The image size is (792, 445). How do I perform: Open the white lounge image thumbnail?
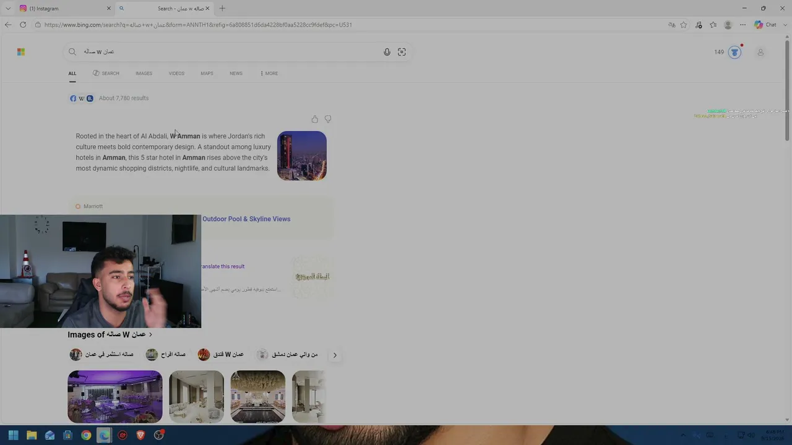(196, 397)
